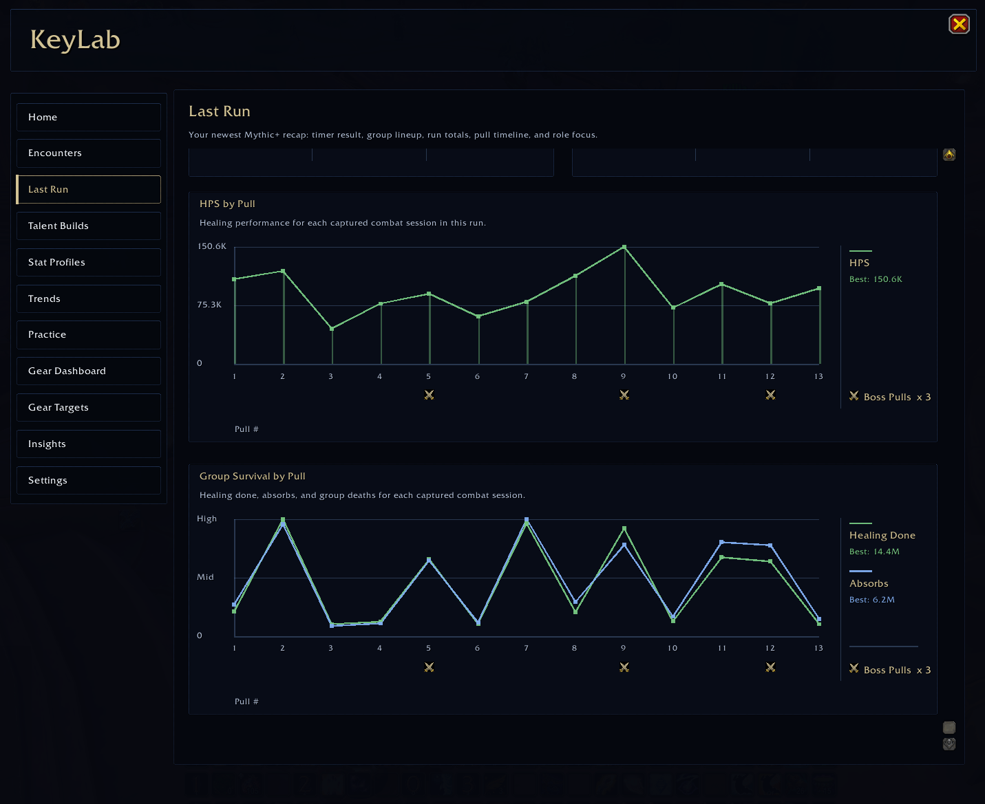985x804 pixels.
Task: Click boss pull swords under pull 9, HPS chart
Action: coord(624,395)
